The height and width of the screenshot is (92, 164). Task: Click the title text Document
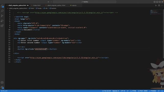click(x=28, y=30)
